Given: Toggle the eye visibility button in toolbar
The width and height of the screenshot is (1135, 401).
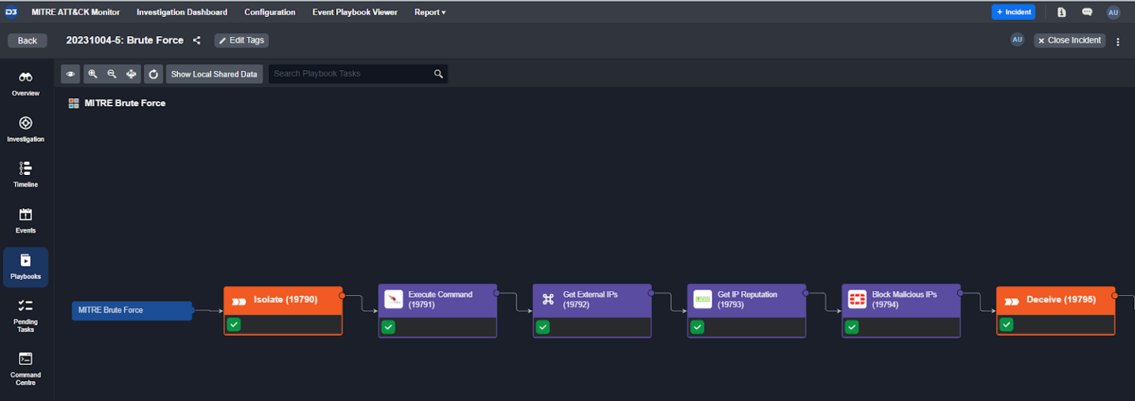Looking at the screenshot, I should coord(70,74).
